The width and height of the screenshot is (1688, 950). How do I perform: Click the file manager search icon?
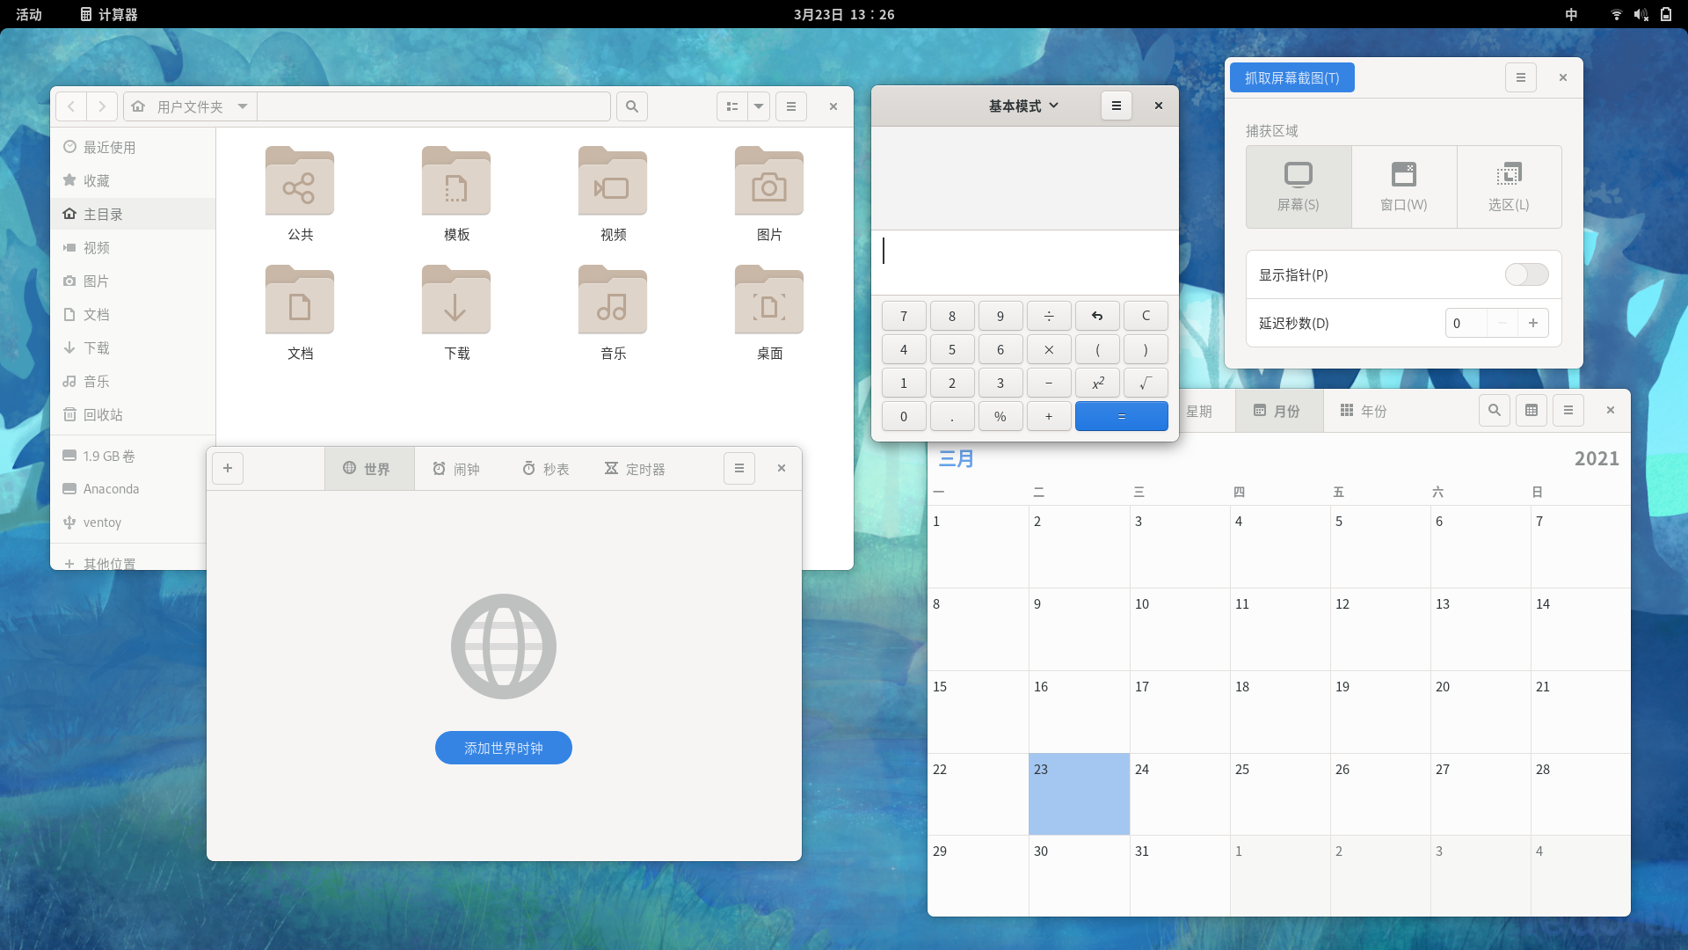point(631,106)
